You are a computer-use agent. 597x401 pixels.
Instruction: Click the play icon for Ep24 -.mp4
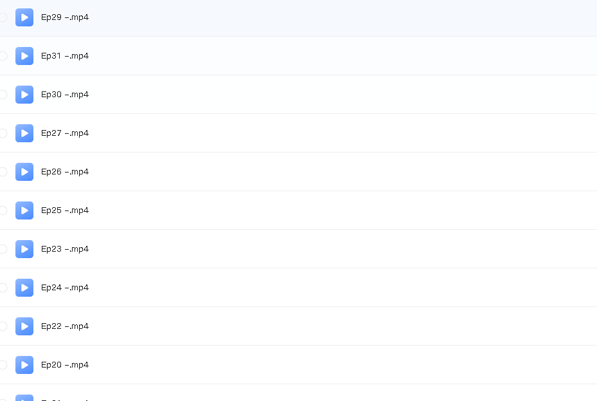pyautogui.click(x=24, y=288)
